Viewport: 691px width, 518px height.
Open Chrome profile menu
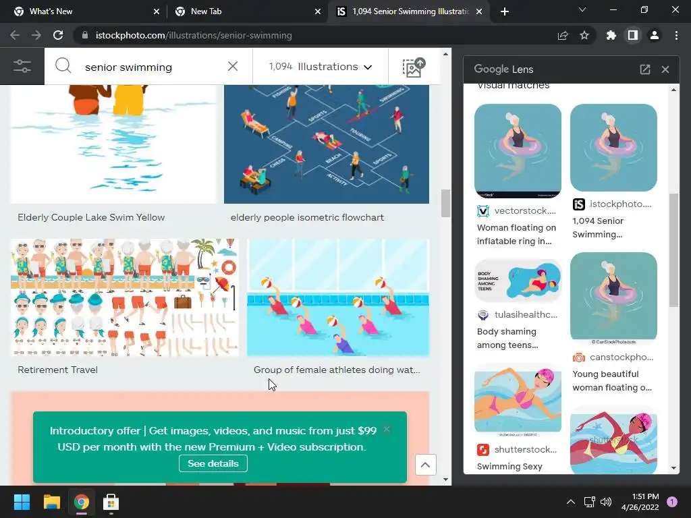point(655,35)
